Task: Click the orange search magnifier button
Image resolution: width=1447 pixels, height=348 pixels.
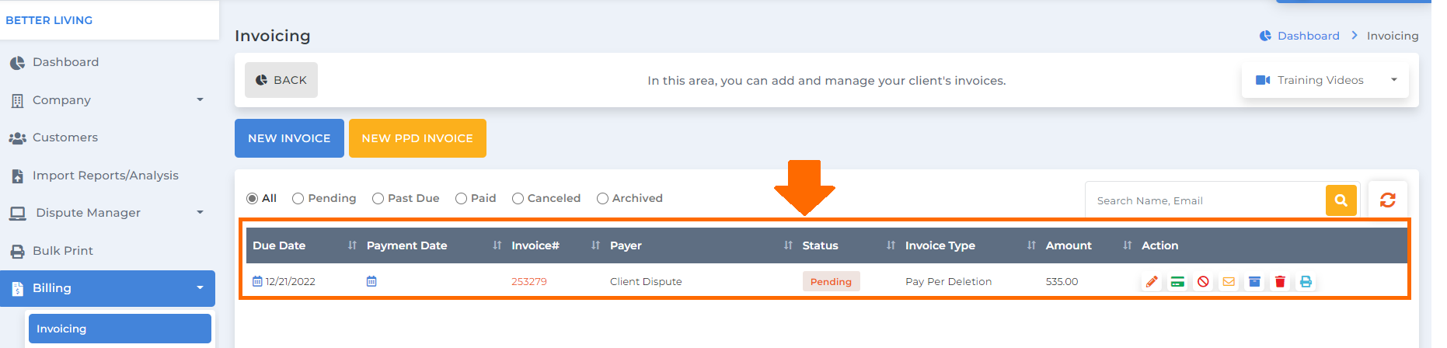Action: coord(1341,200)
